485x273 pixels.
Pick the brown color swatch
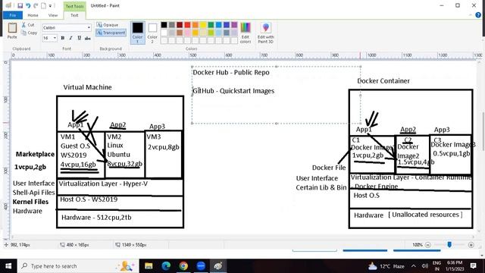point(180,33)
